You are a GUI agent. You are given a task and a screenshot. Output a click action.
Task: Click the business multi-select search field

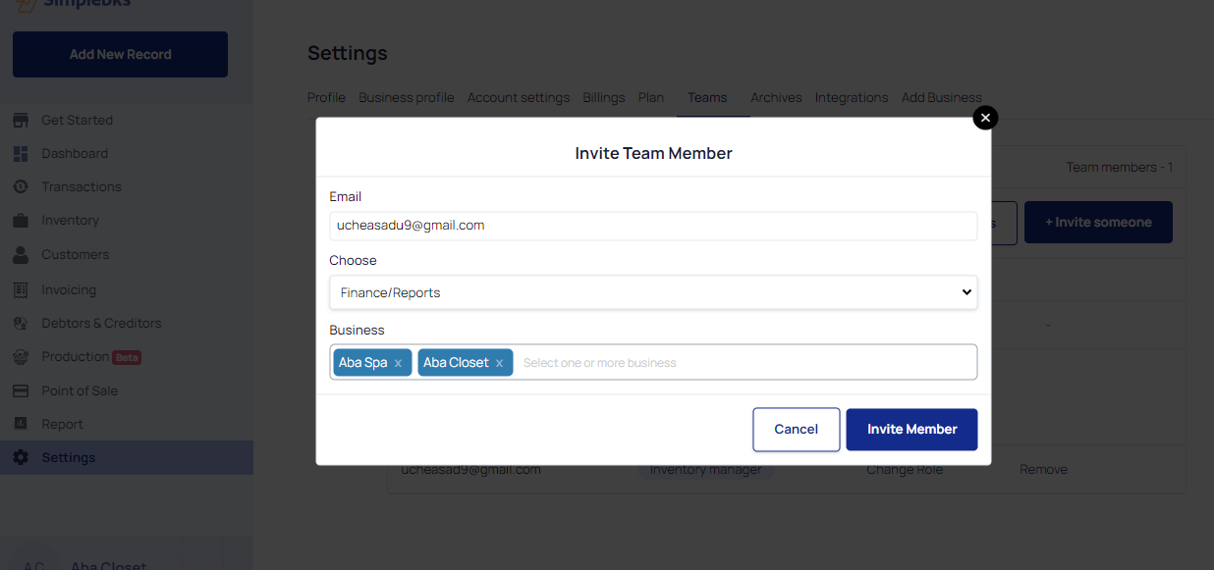pyautogui.click(x=737, y=363)
